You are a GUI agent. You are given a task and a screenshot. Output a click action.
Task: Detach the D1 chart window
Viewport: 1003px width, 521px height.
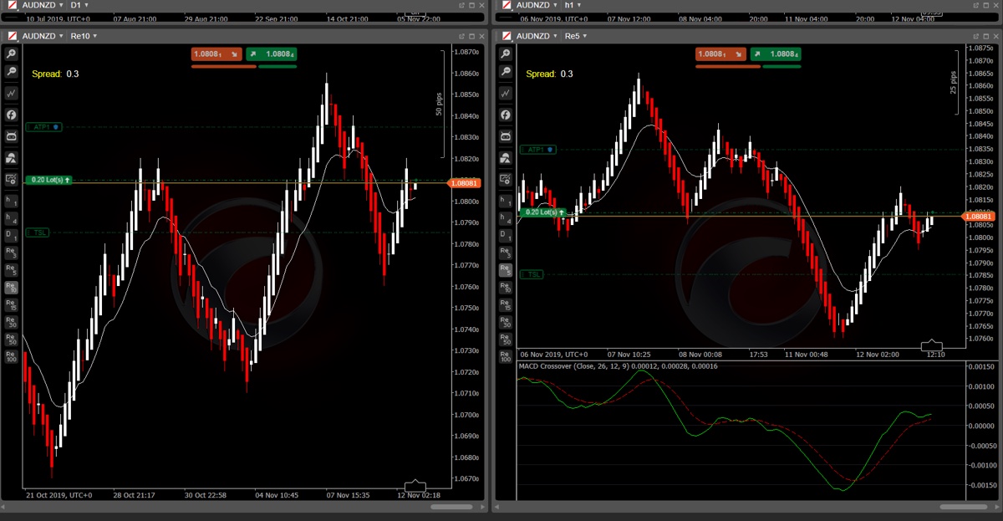[461, 5]
